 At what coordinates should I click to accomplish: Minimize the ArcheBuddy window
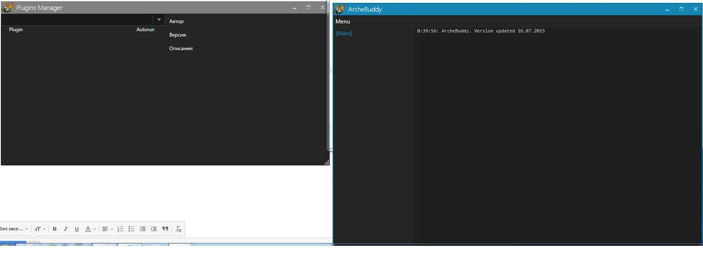tap(667, 9)
